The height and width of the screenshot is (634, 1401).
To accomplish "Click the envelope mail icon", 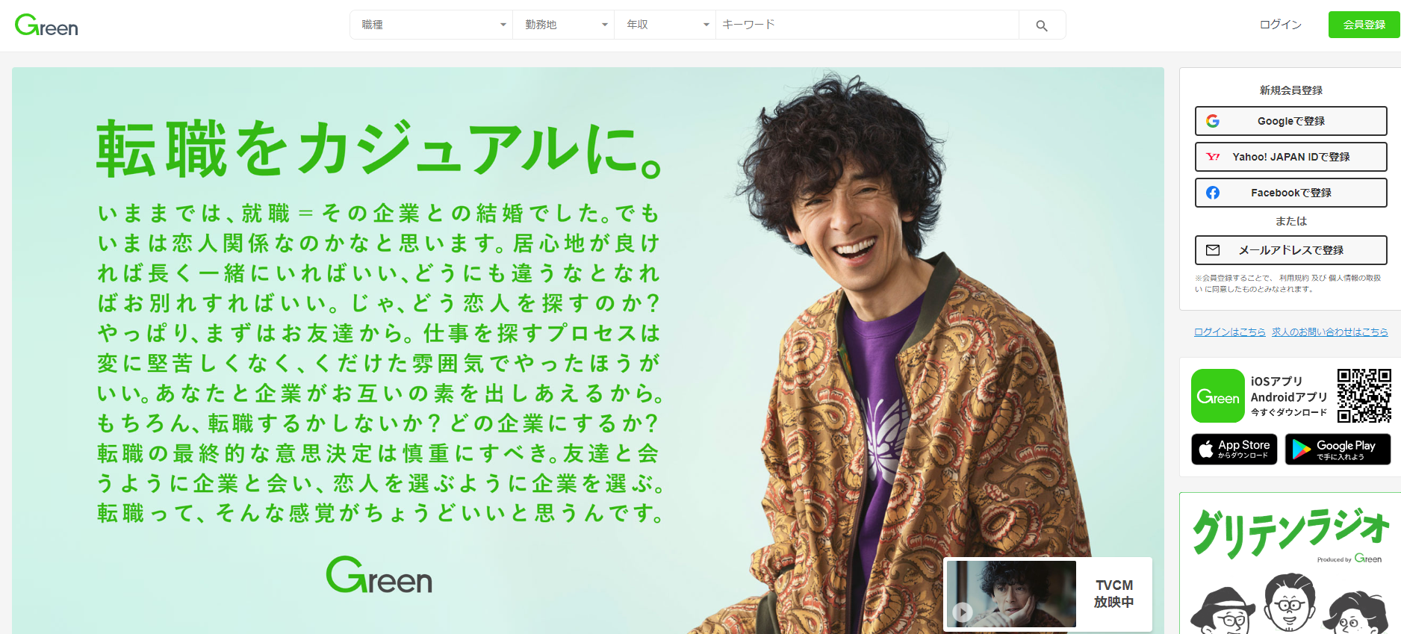I will (x=1213, y=250).
